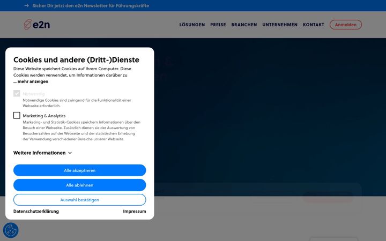
Task: Click the Anmelden button
Action: pyautogui.click(x=346, y=25)
